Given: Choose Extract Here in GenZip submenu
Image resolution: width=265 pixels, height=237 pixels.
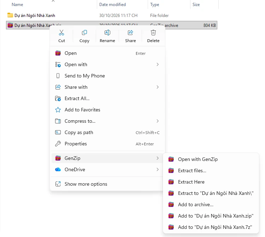Looking at the screenshot, I should 211,182.
